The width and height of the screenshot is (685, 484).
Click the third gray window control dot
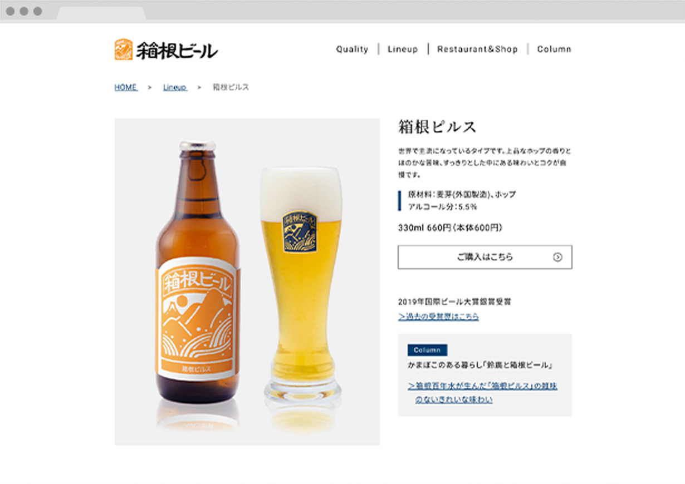pyautogui.click(x=37, y=11)
